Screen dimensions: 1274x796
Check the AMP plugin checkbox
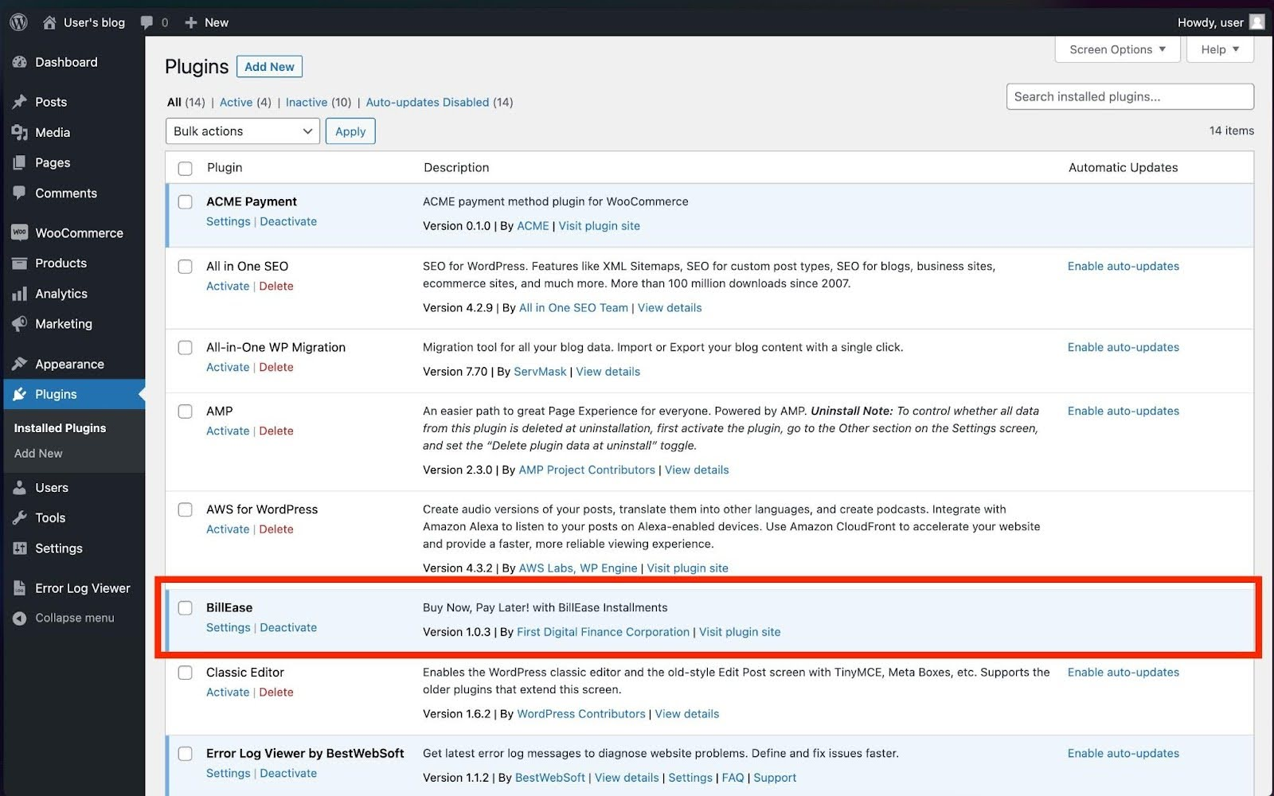(186, 412)
